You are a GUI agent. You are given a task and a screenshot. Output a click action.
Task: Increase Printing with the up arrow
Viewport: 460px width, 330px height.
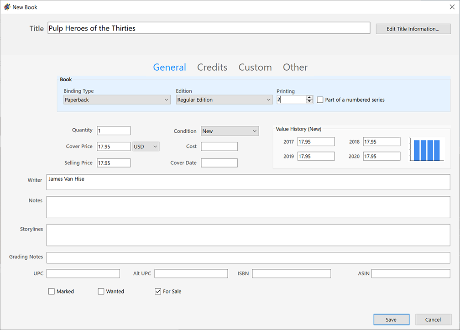click(x=309, y=97)
